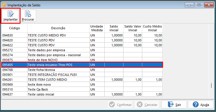
Task: Click teste de item NOVO description
Action: (x=43, y=60)
